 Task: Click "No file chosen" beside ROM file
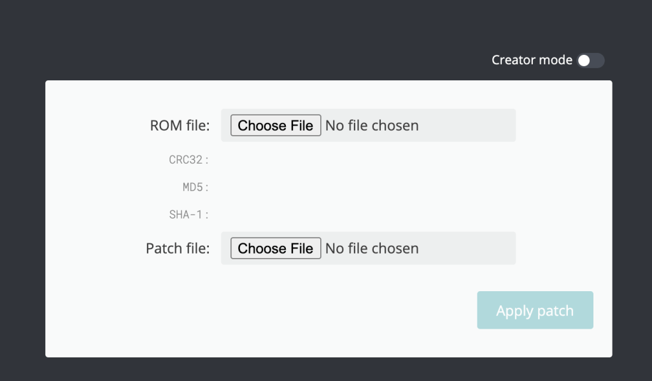[x=372, y=126]
